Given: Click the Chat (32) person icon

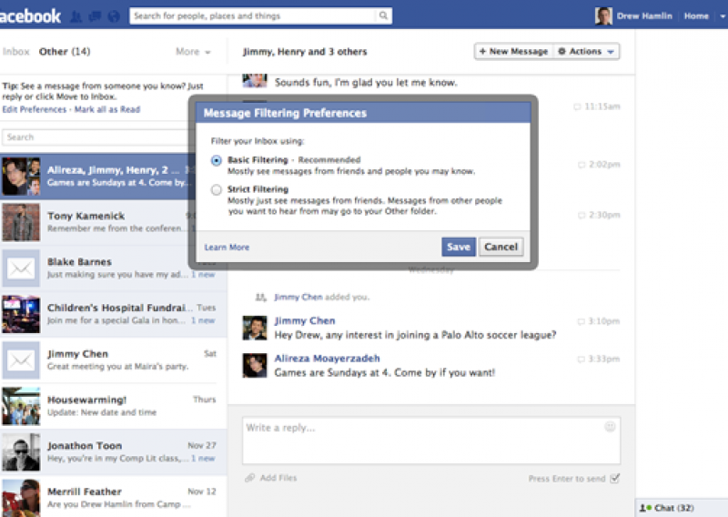Looking at the screenshot, I should [x=645, y=508].
